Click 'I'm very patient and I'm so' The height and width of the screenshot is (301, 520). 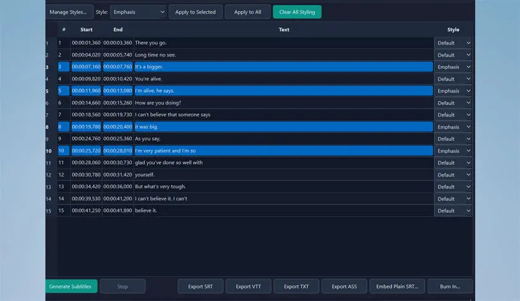coord(165,150)
